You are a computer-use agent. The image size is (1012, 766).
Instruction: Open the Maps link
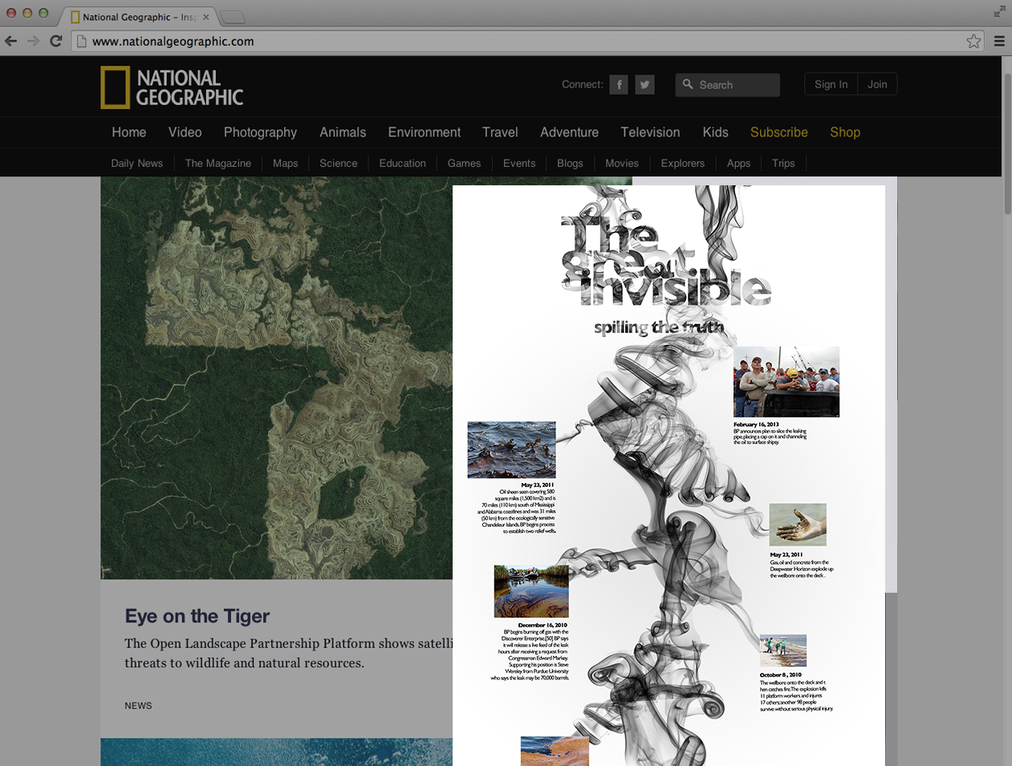(286, 163)
